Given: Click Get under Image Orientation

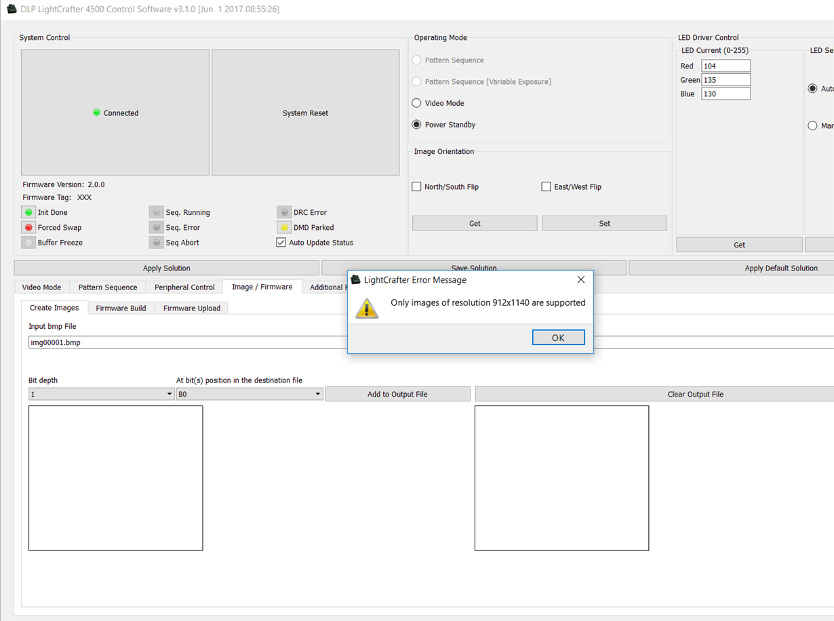Looking at the screenshot, I should pos(475,223).
